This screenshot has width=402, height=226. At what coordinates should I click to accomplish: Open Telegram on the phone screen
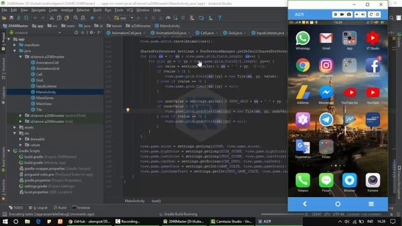pyautogui.click(x=326, y=121)
